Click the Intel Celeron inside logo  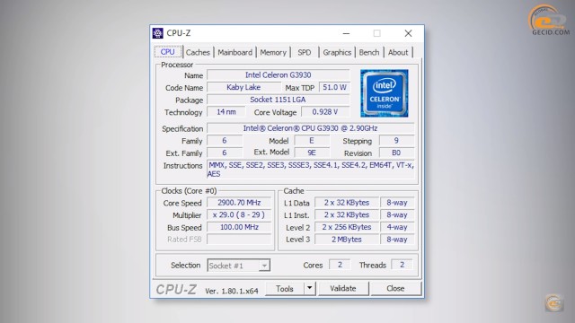pos(384,93)
